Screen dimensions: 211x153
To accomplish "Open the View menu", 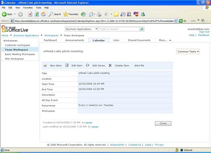I will tap(17, 8).
